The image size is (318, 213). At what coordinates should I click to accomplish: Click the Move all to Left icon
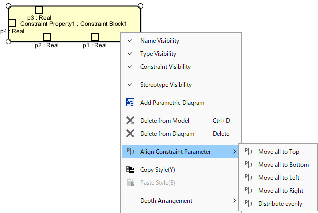248,177
